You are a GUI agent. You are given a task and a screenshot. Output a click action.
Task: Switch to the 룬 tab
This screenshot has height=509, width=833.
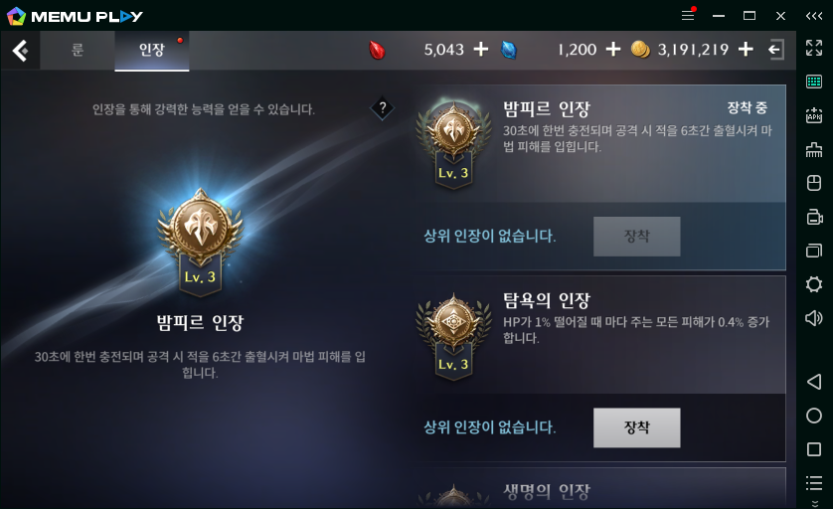78,50
